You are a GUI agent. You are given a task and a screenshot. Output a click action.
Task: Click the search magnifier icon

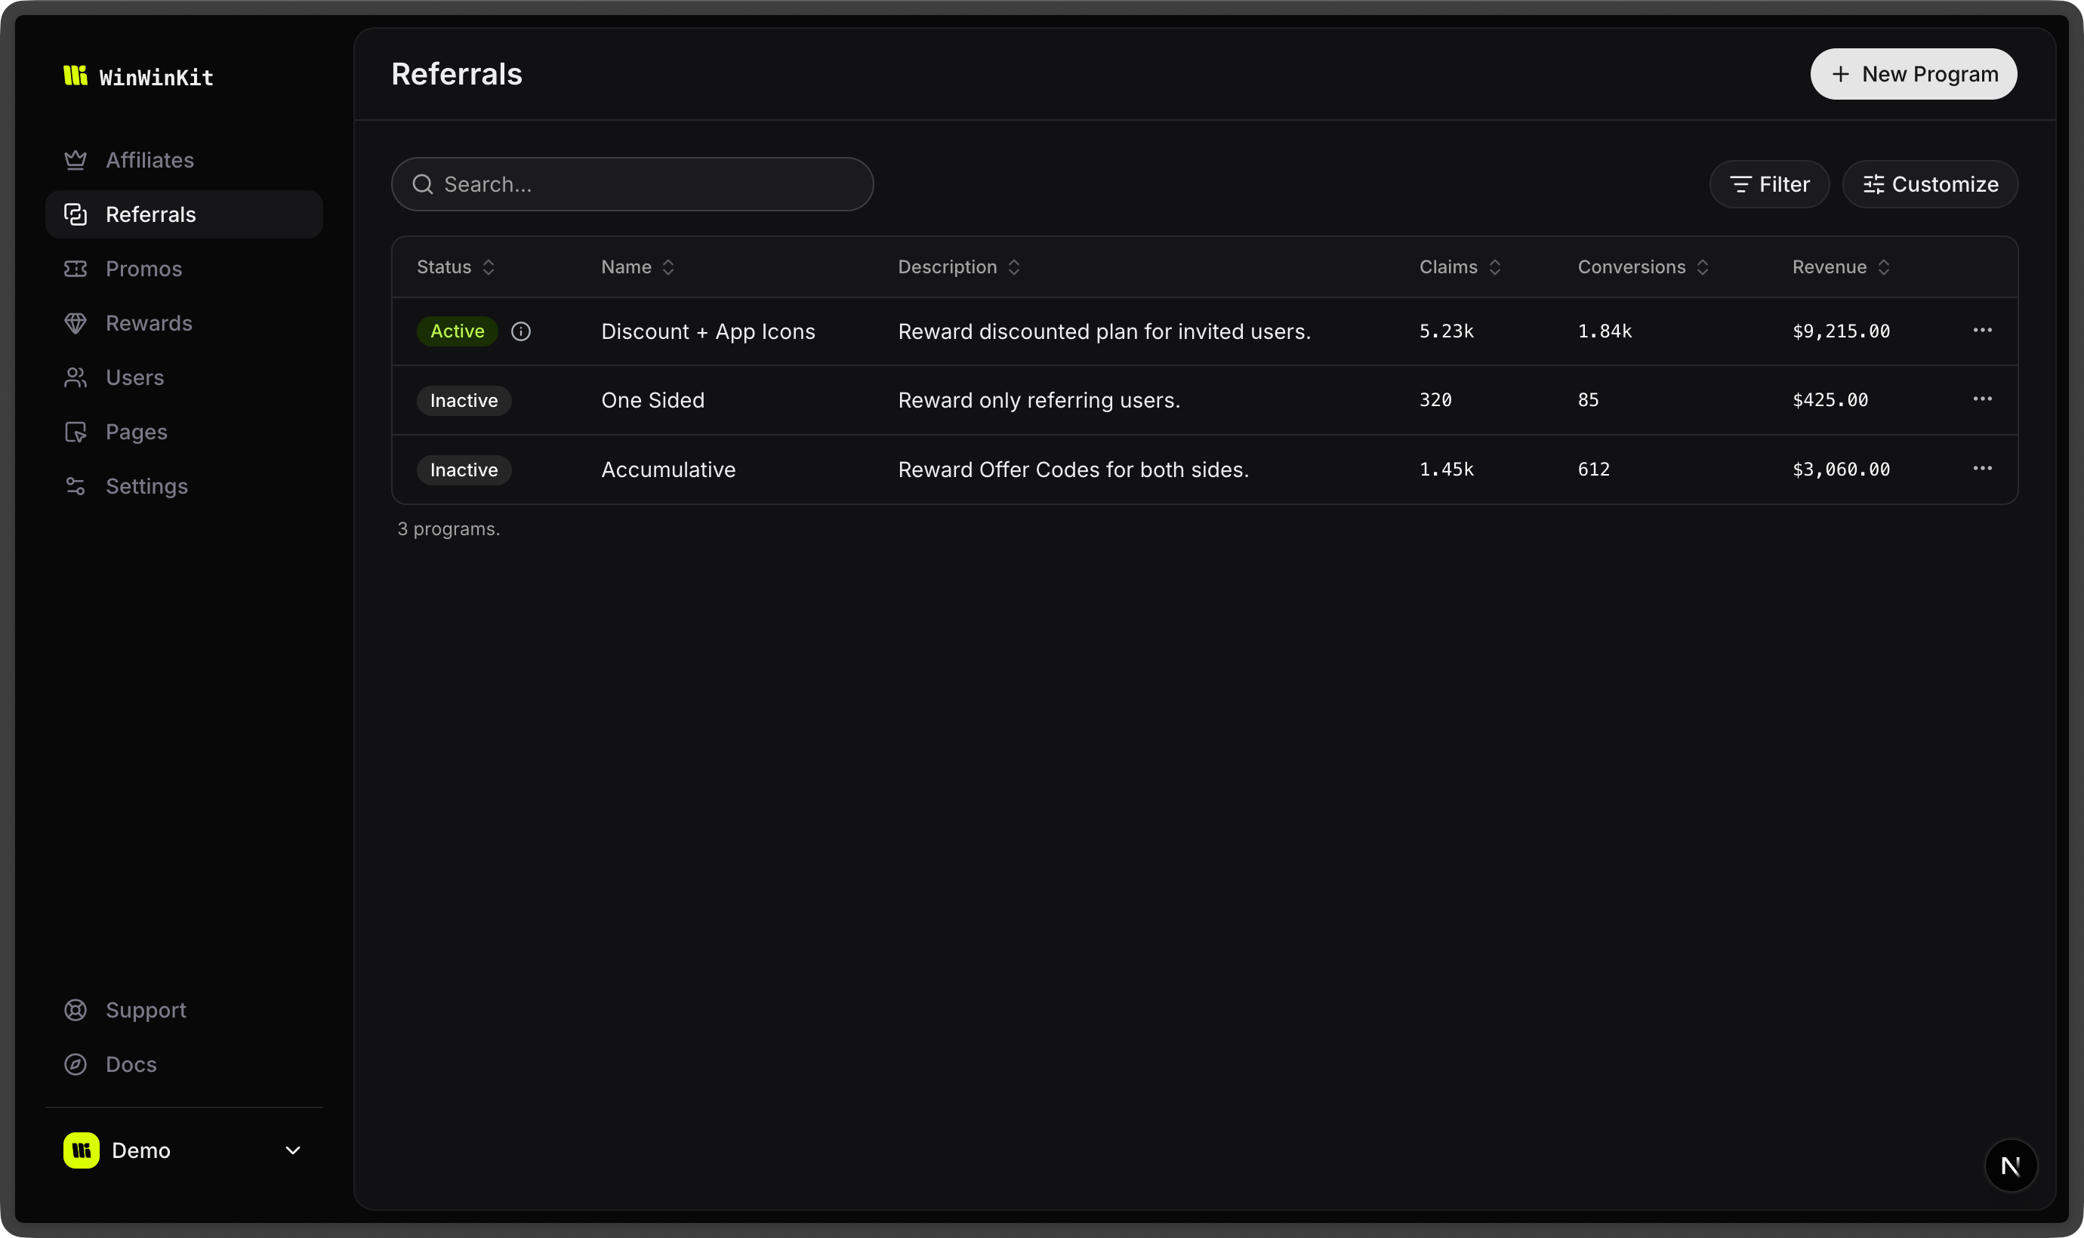pos(423,183)
